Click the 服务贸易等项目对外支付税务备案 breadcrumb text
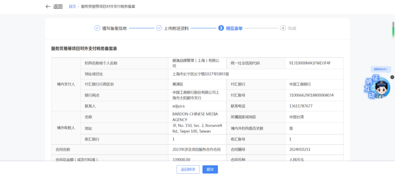Viewport: 395px width, 177px height. 108,7
